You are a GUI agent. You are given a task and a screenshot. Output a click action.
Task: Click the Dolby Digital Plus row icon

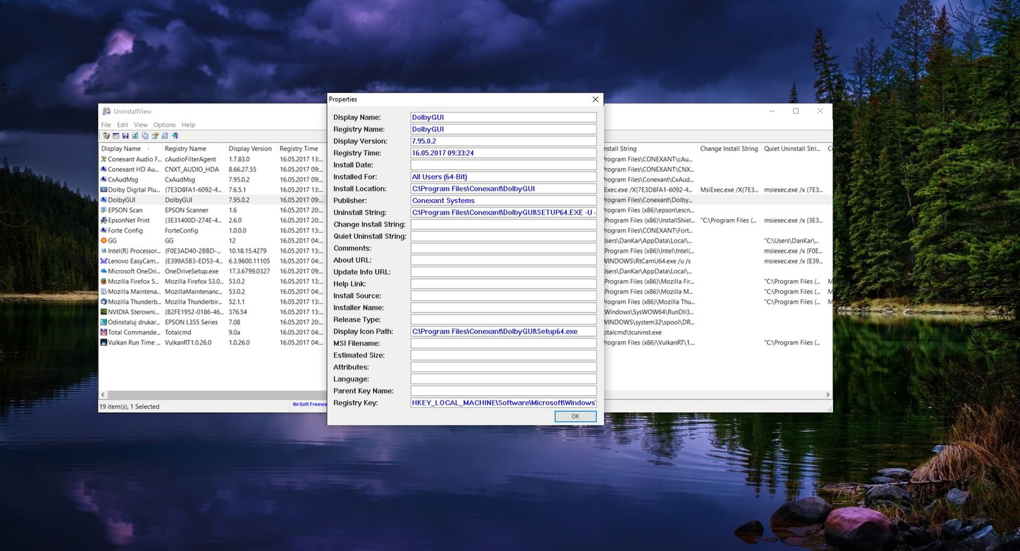coord(104,190)
